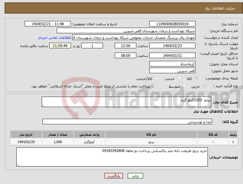Click the need date cell 1404/02/25

[x=26, y=142]
